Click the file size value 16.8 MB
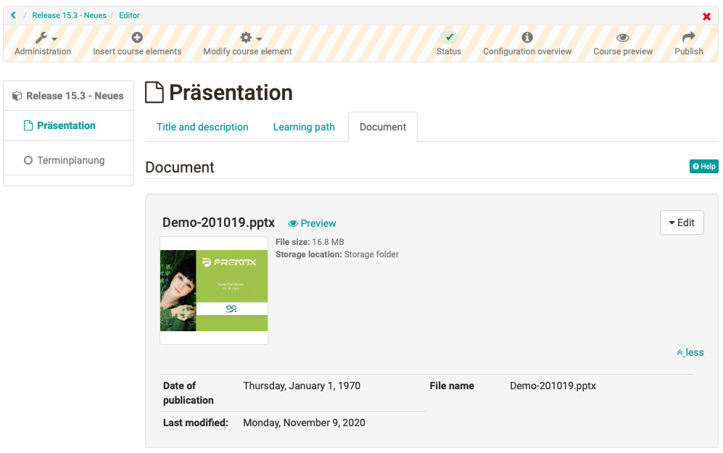 coord(328,242)
